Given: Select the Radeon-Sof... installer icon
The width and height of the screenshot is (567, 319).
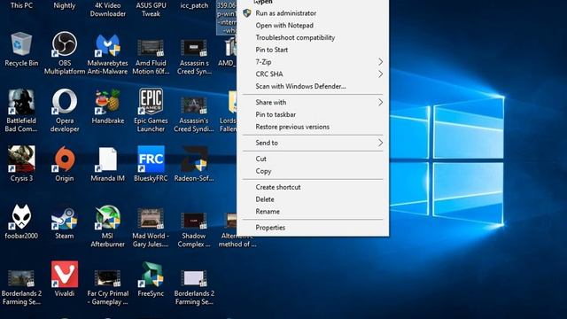Looking at the screenshot, I should 194,159.
